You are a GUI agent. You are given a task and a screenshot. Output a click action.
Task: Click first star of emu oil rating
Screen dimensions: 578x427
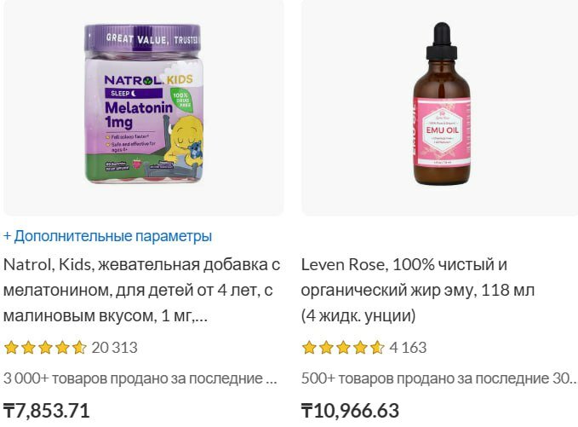click(309, 348)
